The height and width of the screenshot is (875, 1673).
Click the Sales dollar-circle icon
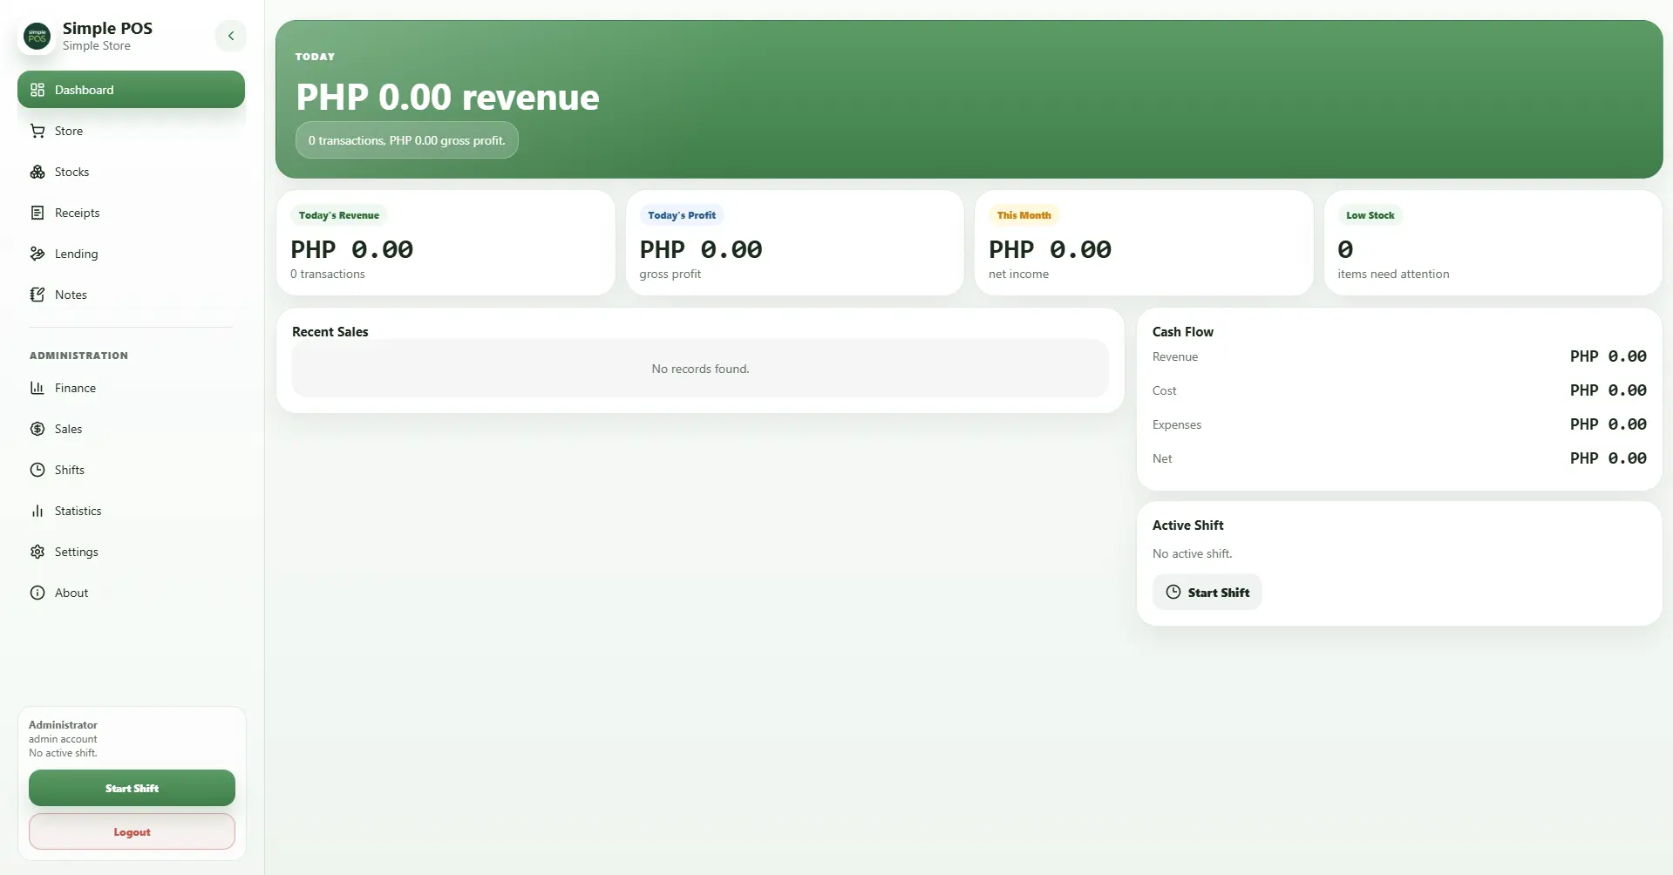click(37, 429)
